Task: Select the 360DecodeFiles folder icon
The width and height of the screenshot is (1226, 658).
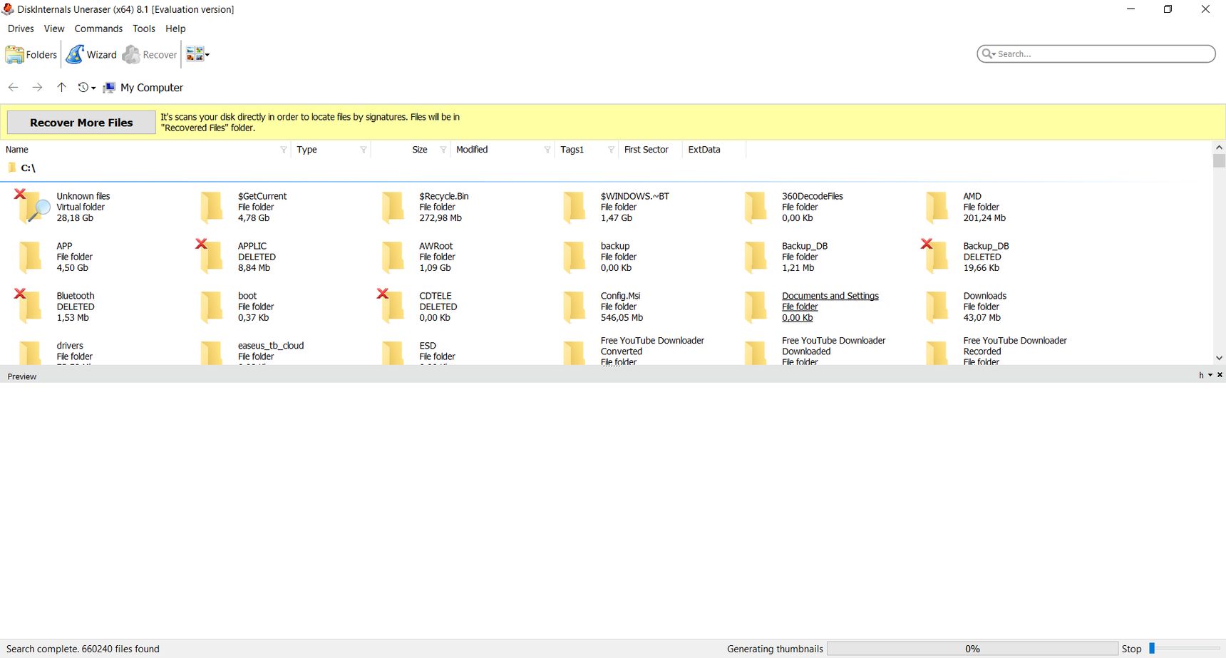Action: click(756, 207)
